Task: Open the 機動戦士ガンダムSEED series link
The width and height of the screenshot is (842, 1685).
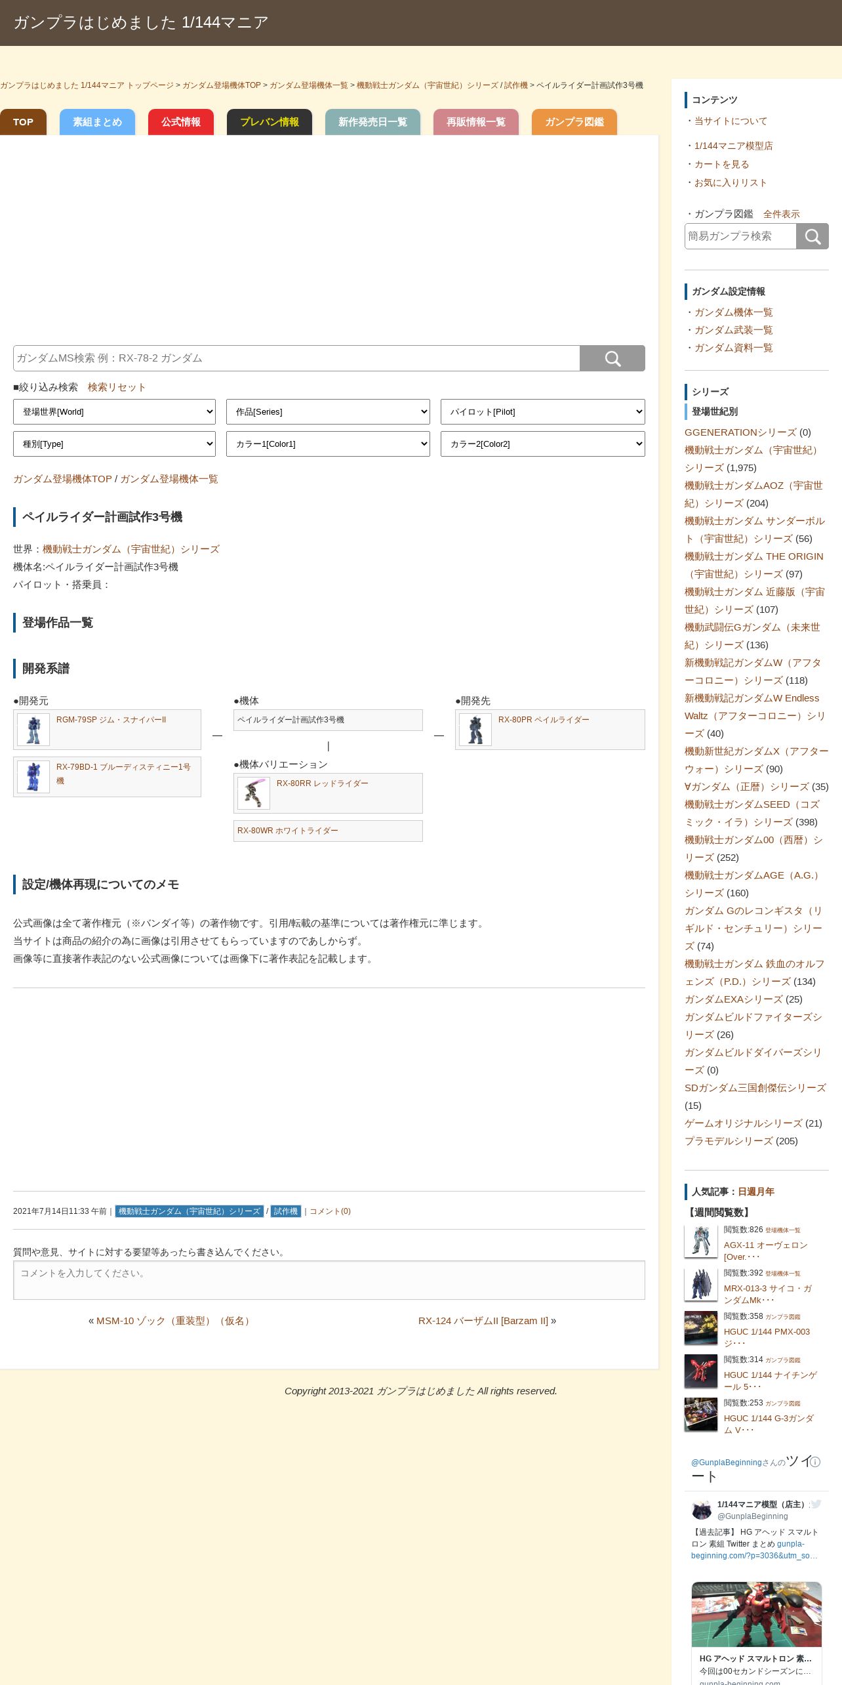Action: pos(752,813)
